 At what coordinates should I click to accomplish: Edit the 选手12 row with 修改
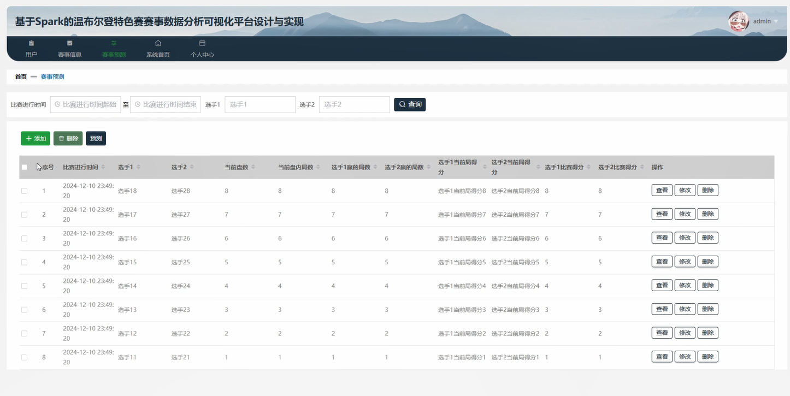(685, 333)
